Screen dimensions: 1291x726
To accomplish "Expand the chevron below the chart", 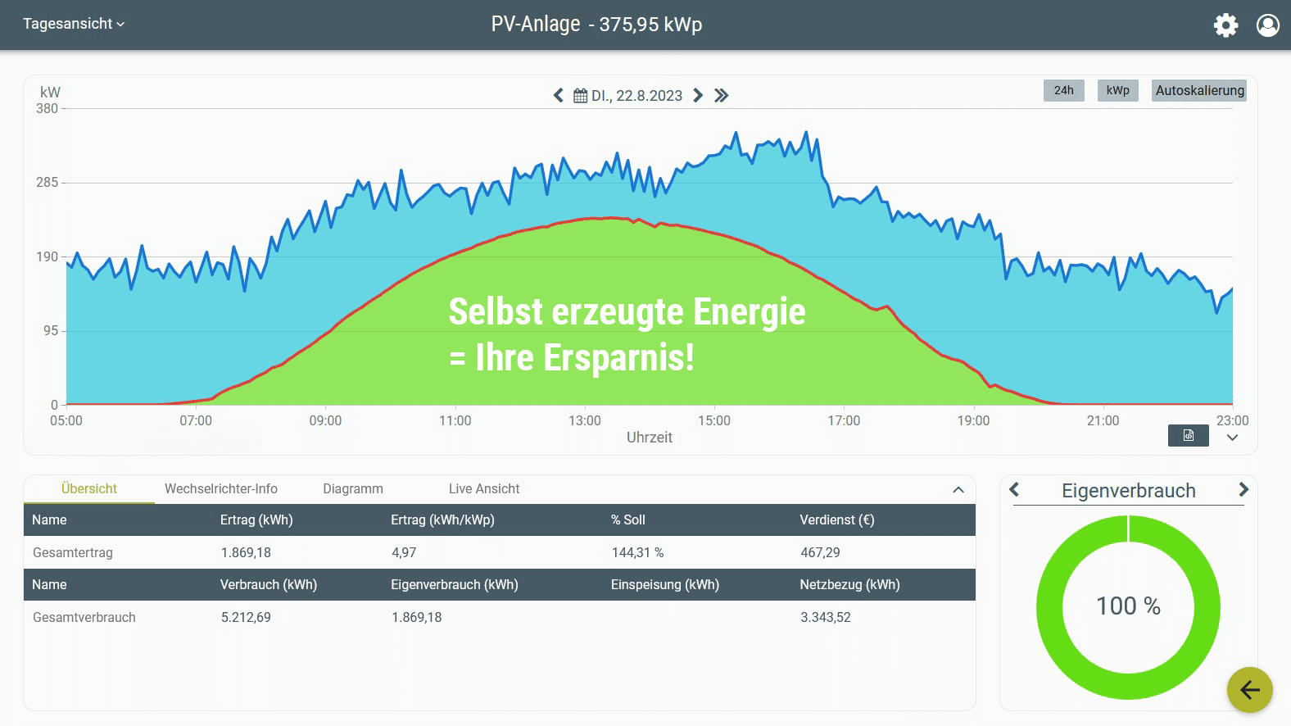I will pyautogui.click(x=1232, y=438).
